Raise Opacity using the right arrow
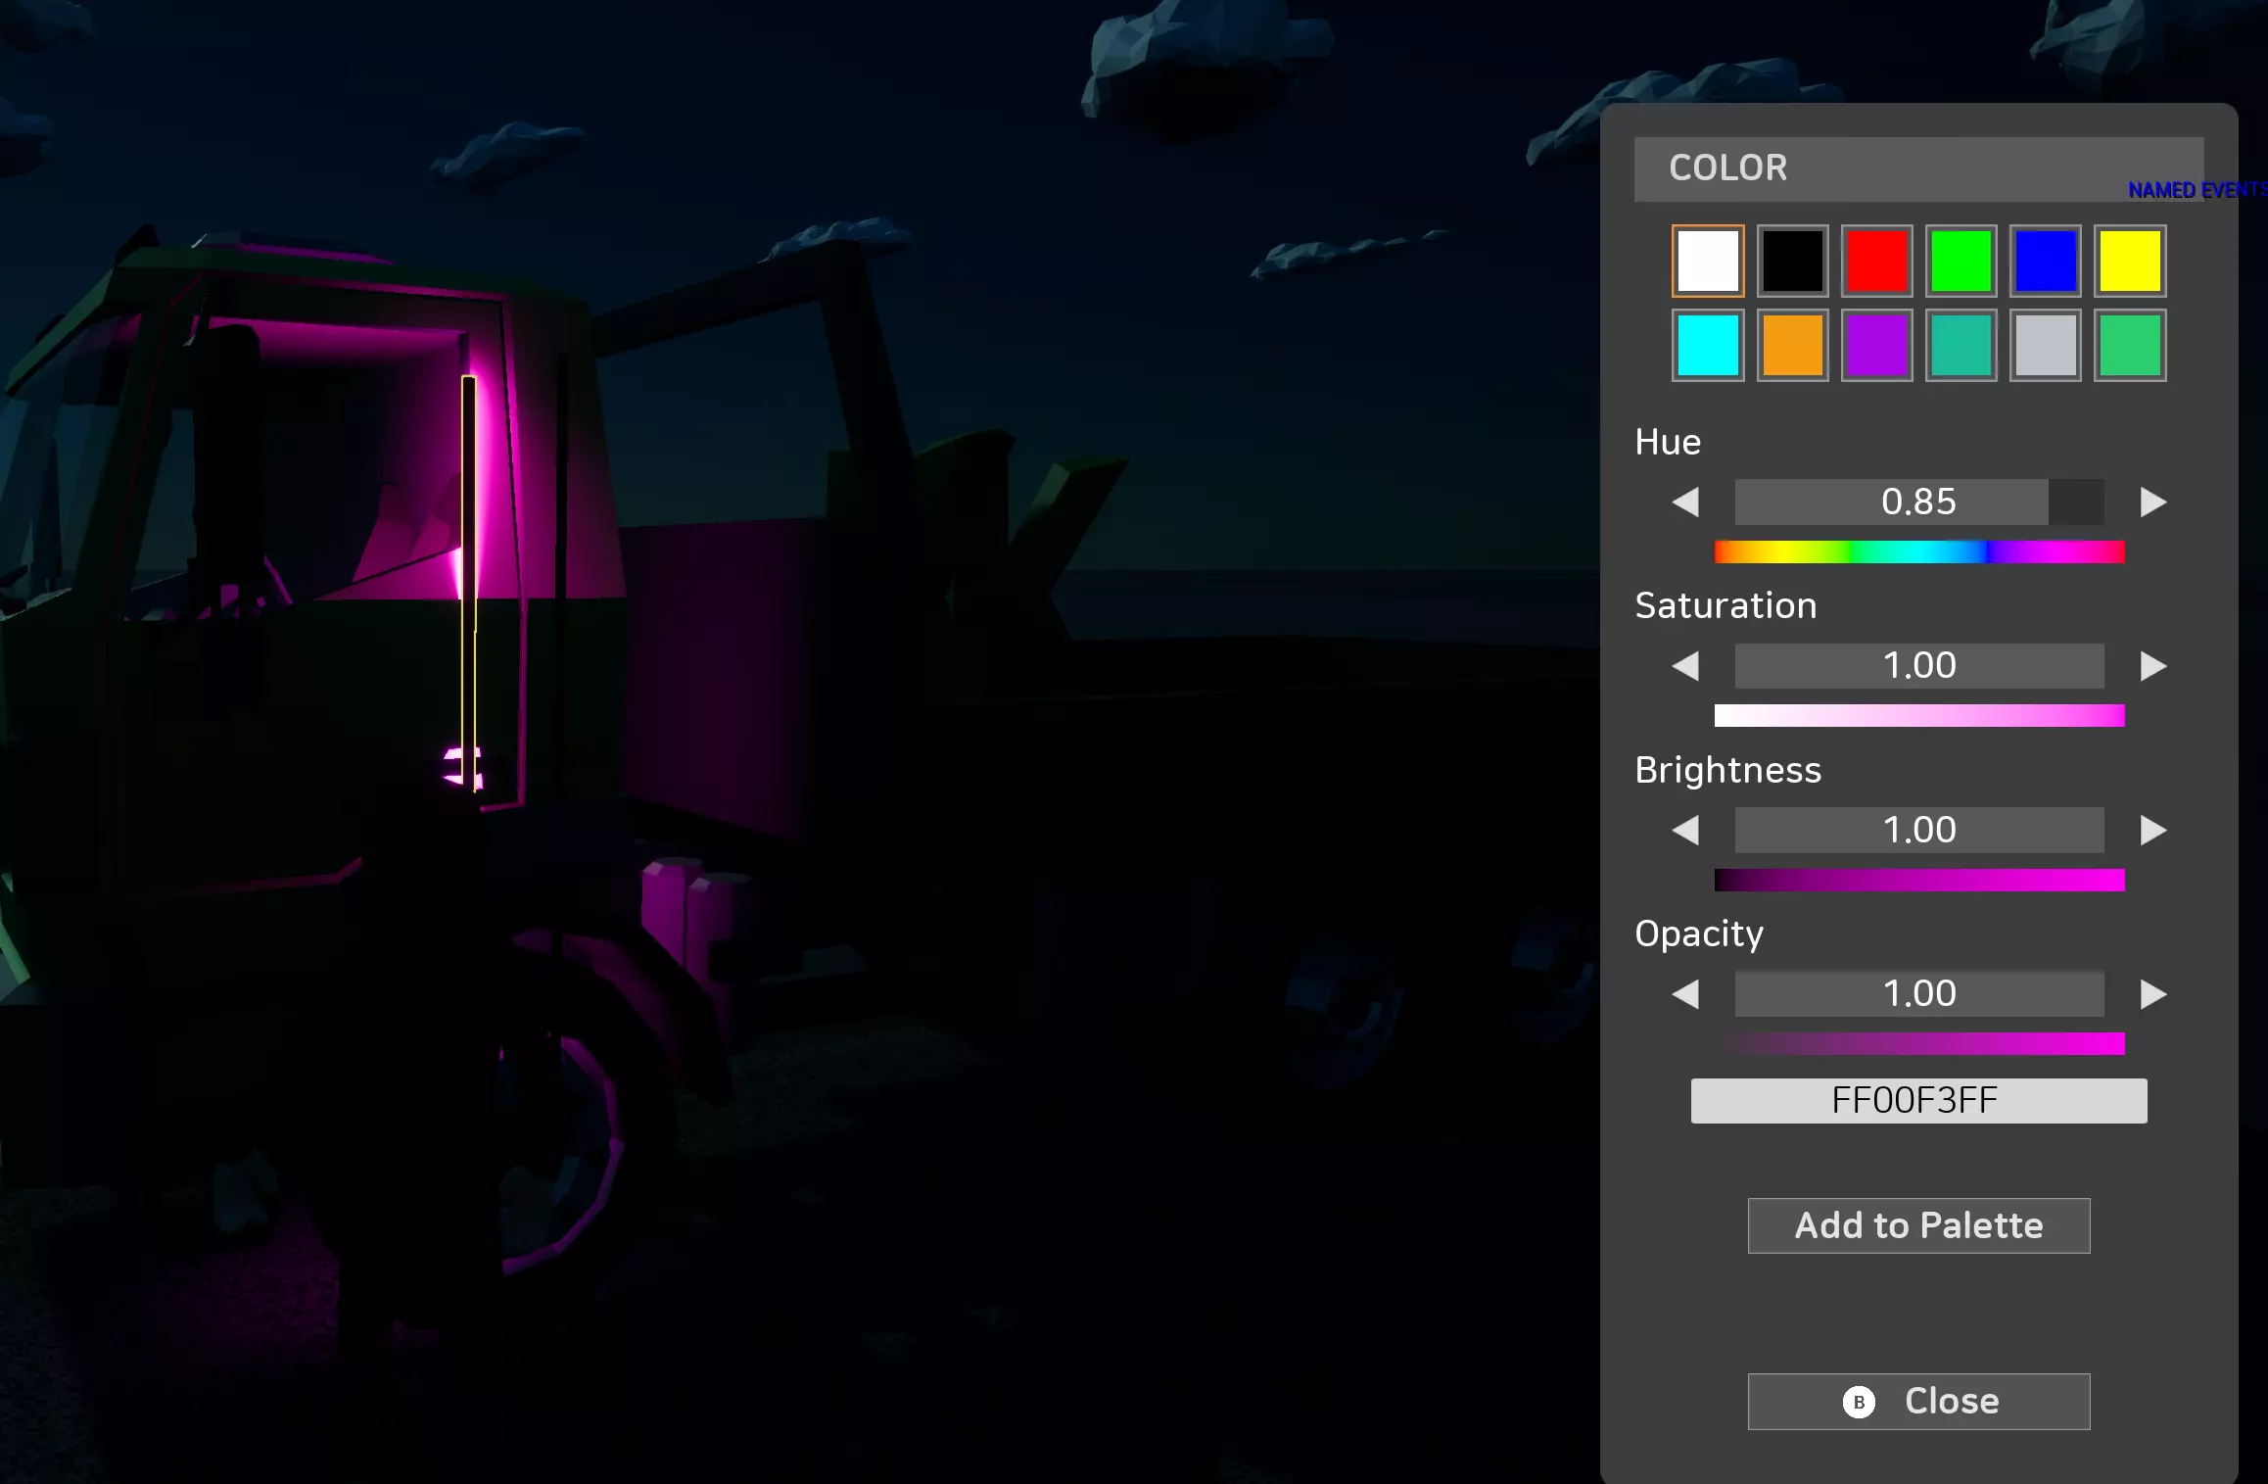This screenshot has height=1484, width=2268. 2152,994
